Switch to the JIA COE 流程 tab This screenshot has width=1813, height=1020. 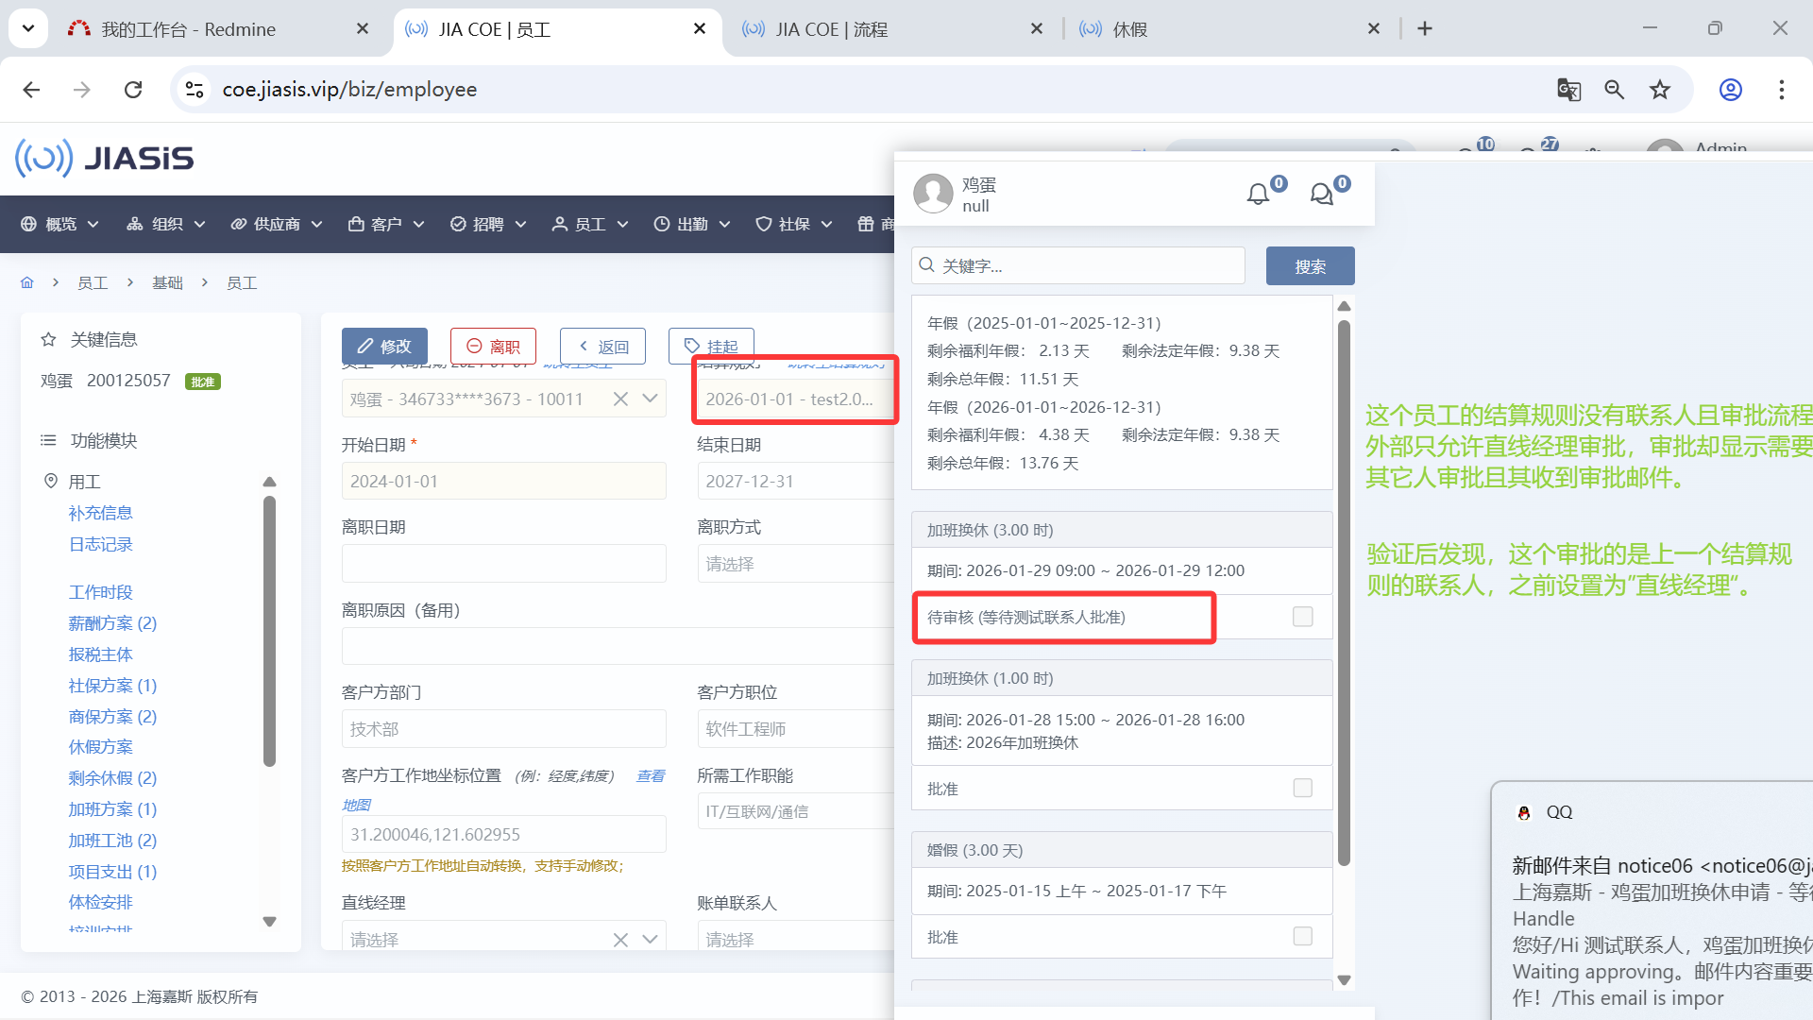831,29
